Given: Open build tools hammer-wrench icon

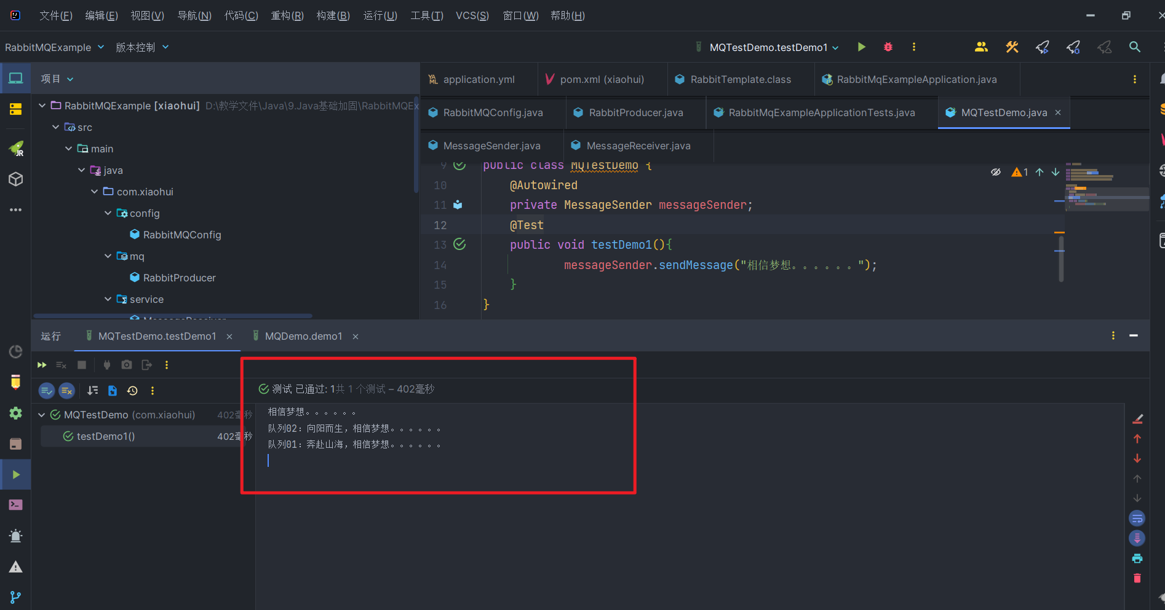Looking at the screenshot, I should pos(1012,47).
